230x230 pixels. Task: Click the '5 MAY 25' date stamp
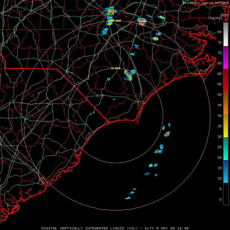pos(166,228)
